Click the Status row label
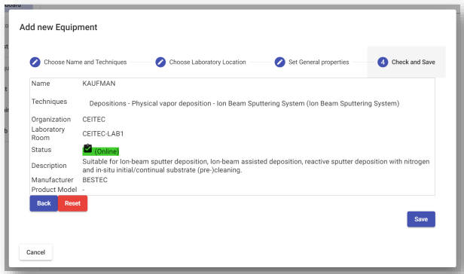Image resolution: width=464 pixels, height=274 pixels. click(41, 150)
